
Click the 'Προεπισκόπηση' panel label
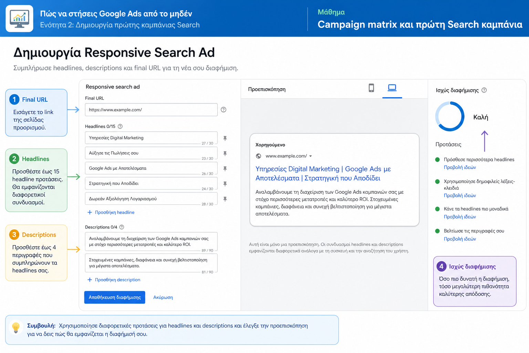[267, 89]
